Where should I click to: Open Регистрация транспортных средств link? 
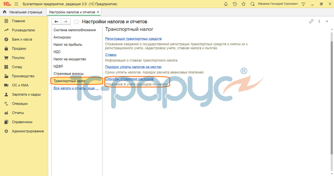pos(133,39)
